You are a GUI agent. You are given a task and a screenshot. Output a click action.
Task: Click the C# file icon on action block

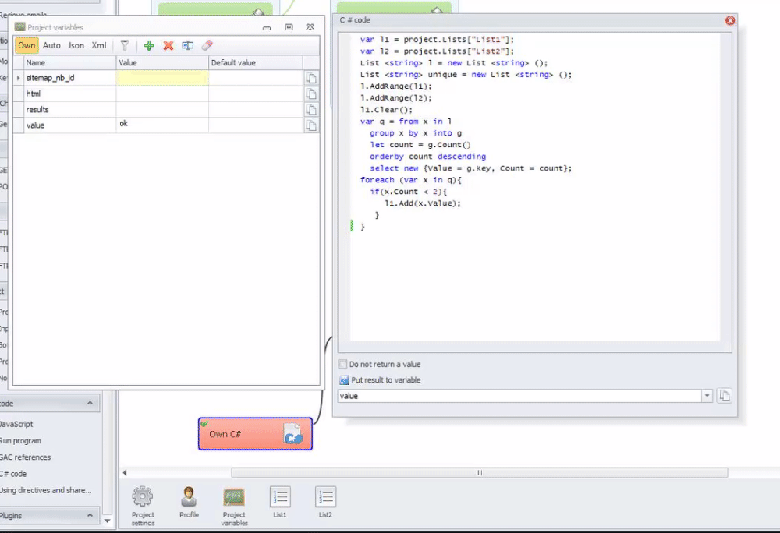[x=292, y=434]
